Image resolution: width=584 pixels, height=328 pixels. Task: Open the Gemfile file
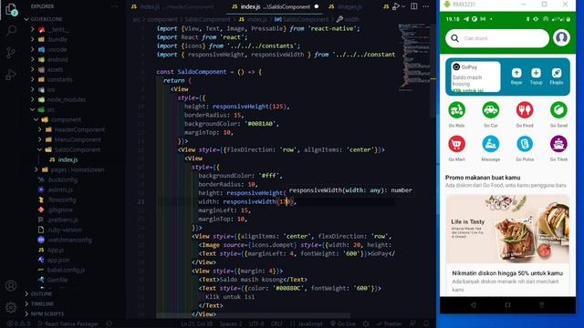click(57, 280)
